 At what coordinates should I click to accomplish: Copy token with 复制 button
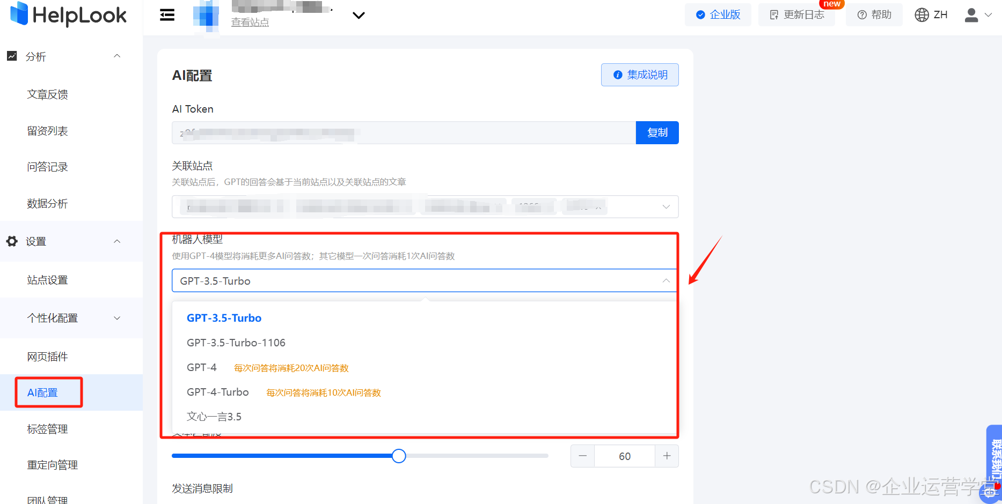[x=657, y=132]
